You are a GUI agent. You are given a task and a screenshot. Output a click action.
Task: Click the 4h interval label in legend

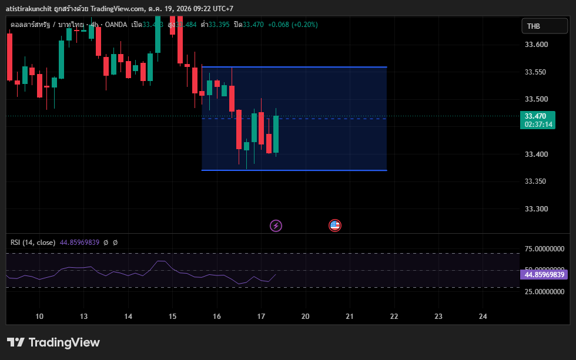coord(95,25)
